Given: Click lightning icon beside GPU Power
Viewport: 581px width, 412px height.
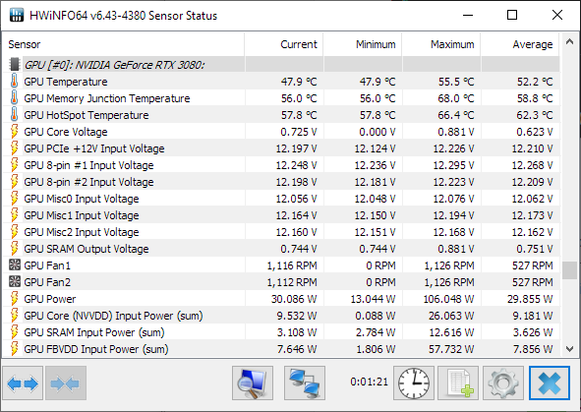Looking at the screenshot, I should coord(14,299).
